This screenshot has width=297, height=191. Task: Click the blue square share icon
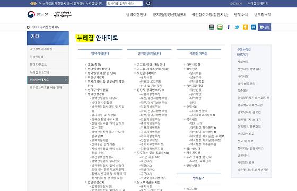[254, 27]
